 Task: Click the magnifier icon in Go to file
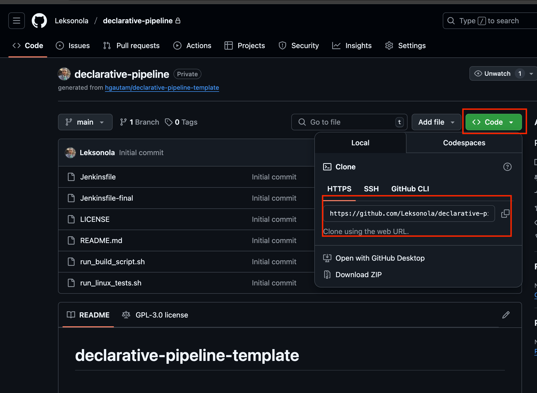tap(302, 122)
